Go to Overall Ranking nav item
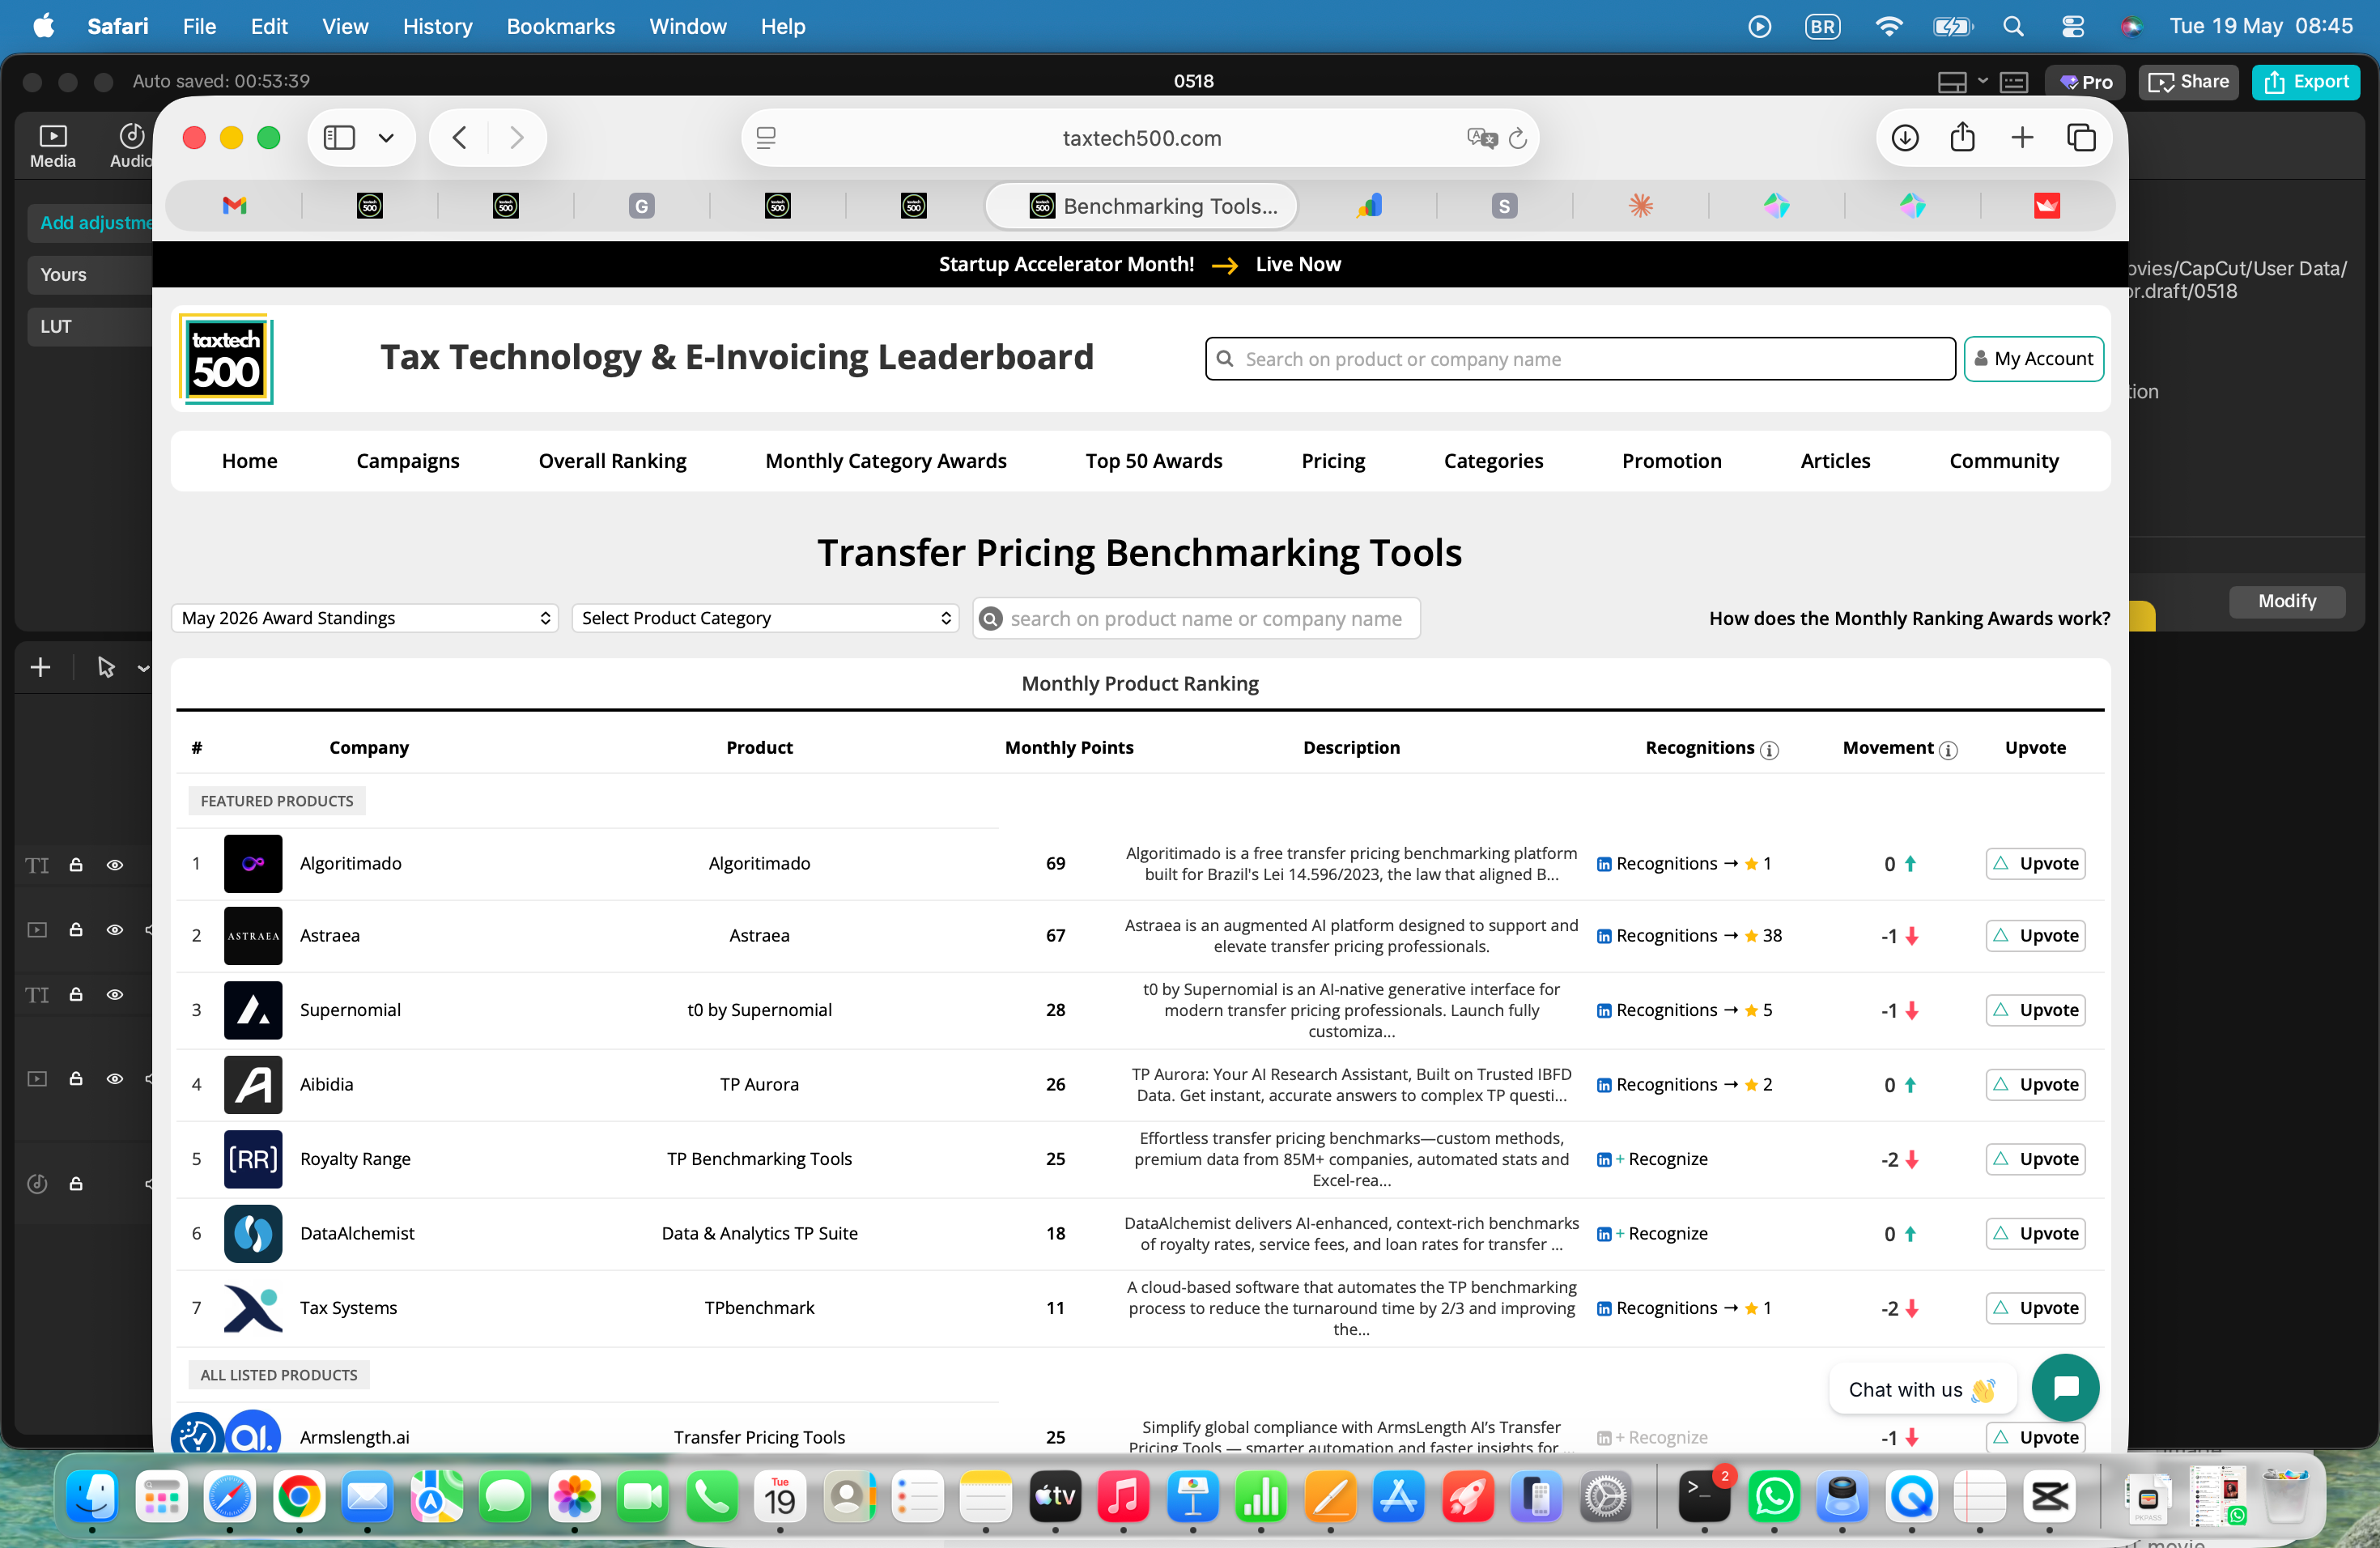The height and width of the screenshot is (1548, 2380). tap(612, 461)
